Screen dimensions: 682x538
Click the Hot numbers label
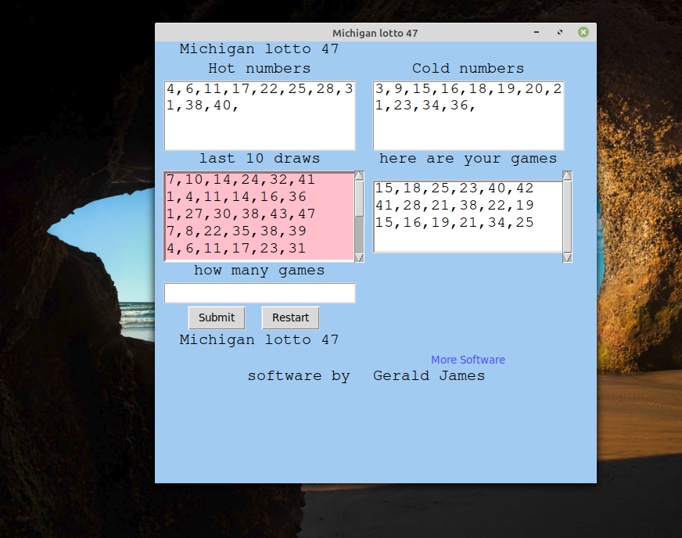click(259, 68)
